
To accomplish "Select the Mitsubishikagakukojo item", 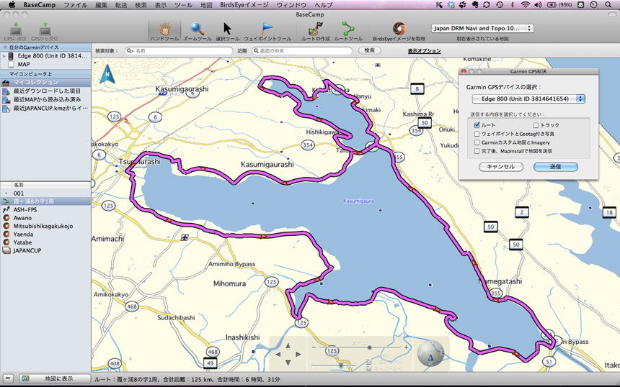I will point(45,226).
